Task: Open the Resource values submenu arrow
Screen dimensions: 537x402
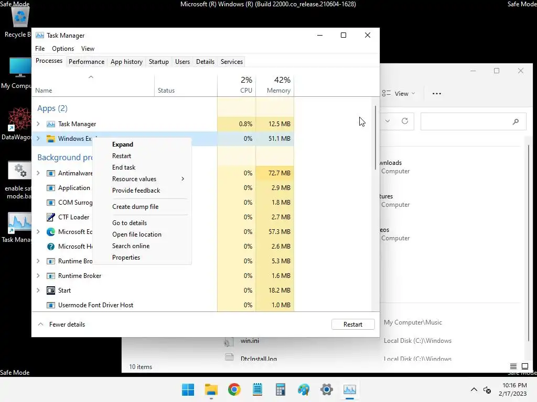Action: [183, 179]
